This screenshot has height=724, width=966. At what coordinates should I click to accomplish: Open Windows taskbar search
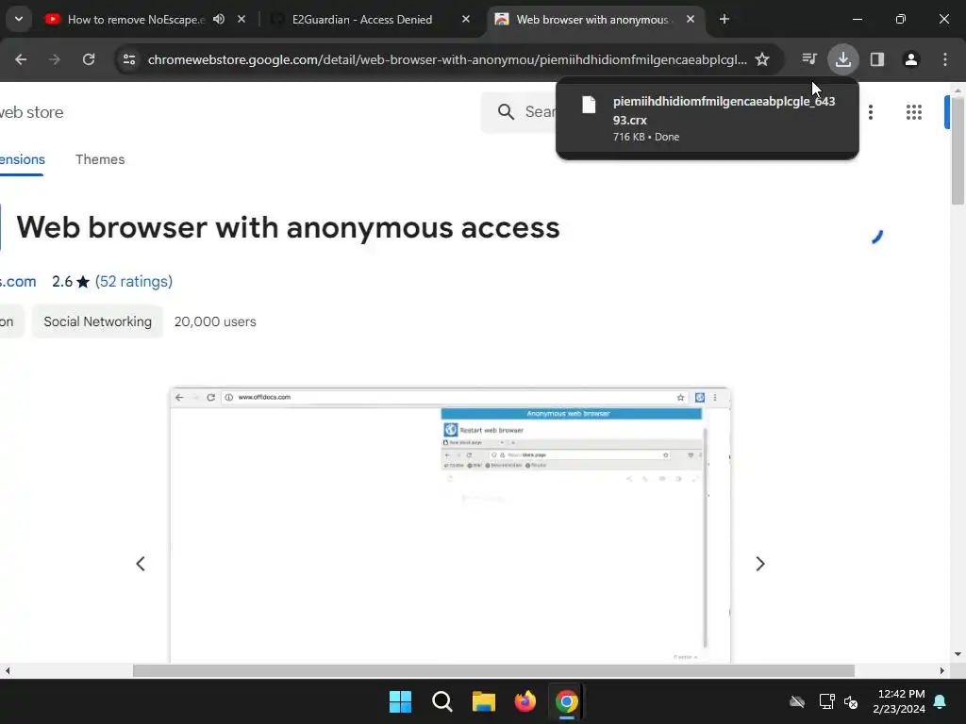pyautogui.click(x=442, y=701)
